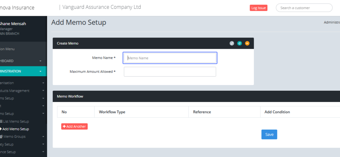Click the Workflow Type column header
340x157 pixels.
112,112
